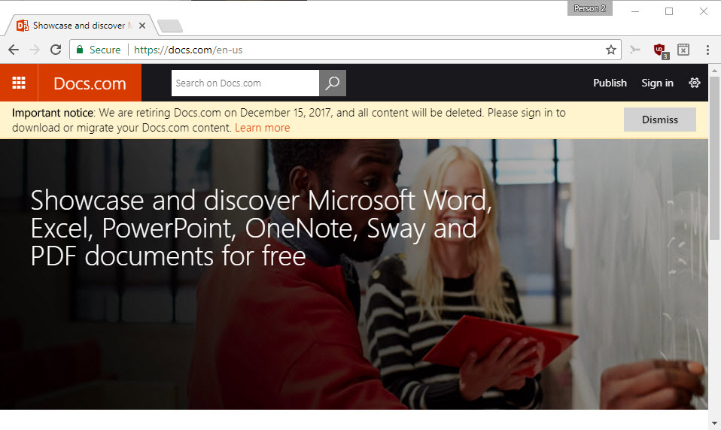Click the browser forward arrow
This screenshot has height=430, width=721.
click(x=35, y=50)
